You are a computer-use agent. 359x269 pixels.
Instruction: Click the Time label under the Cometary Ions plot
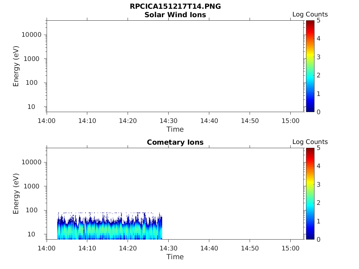click(175, 257)
